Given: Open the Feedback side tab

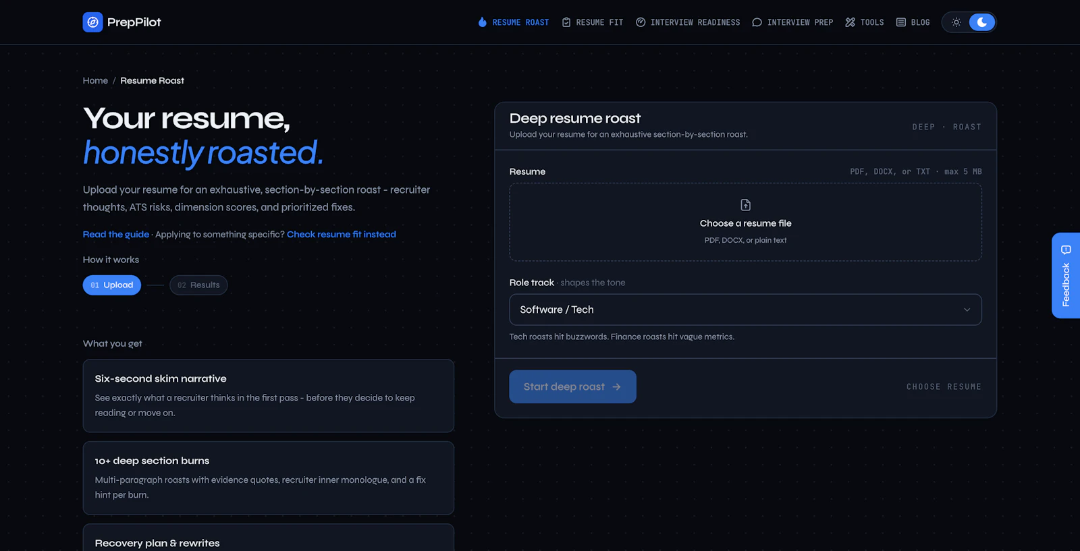Looking at the screenshot, I should point(1066,275).
